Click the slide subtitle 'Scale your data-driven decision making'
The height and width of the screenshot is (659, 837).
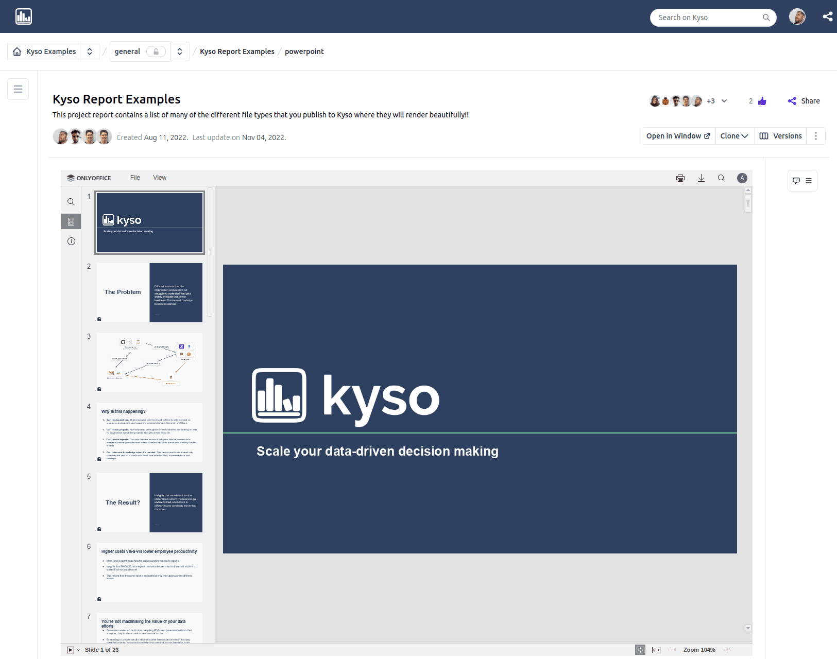378,451
